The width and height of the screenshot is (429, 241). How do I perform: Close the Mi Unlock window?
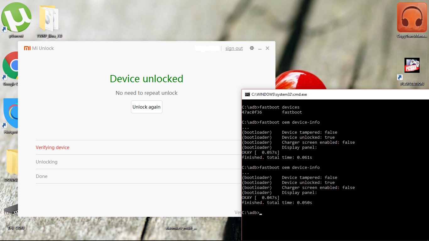pos(267,48)
